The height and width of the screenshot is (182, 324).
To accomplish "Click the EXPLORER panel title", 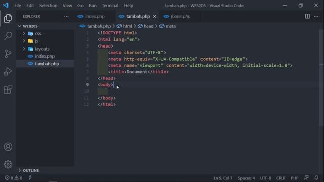I will pos(31,16).
